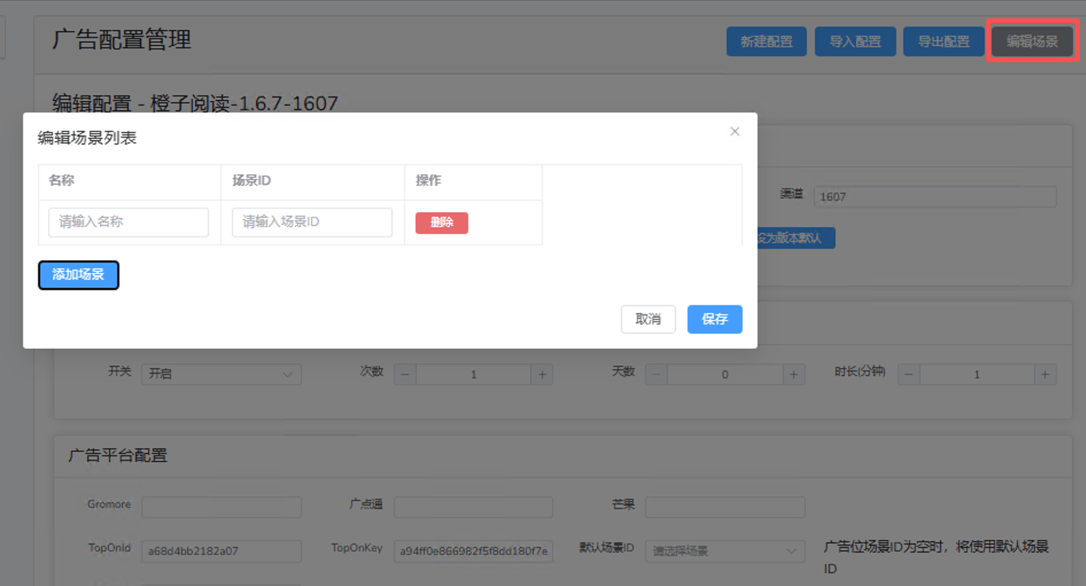This screenshot has width=1086, height=586.
Task: Click the 导出配置 button
Action: pyautogui.click(x=943, y=41)
